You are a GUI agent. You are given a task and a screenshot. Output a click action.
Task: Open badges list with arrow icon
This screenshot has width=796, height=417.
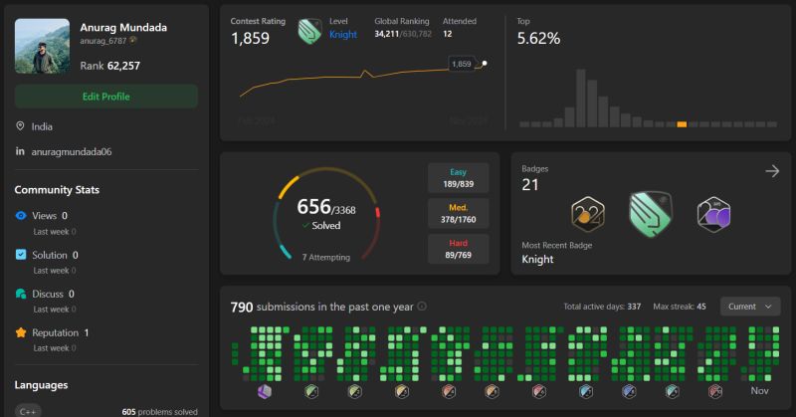point(772,171)
